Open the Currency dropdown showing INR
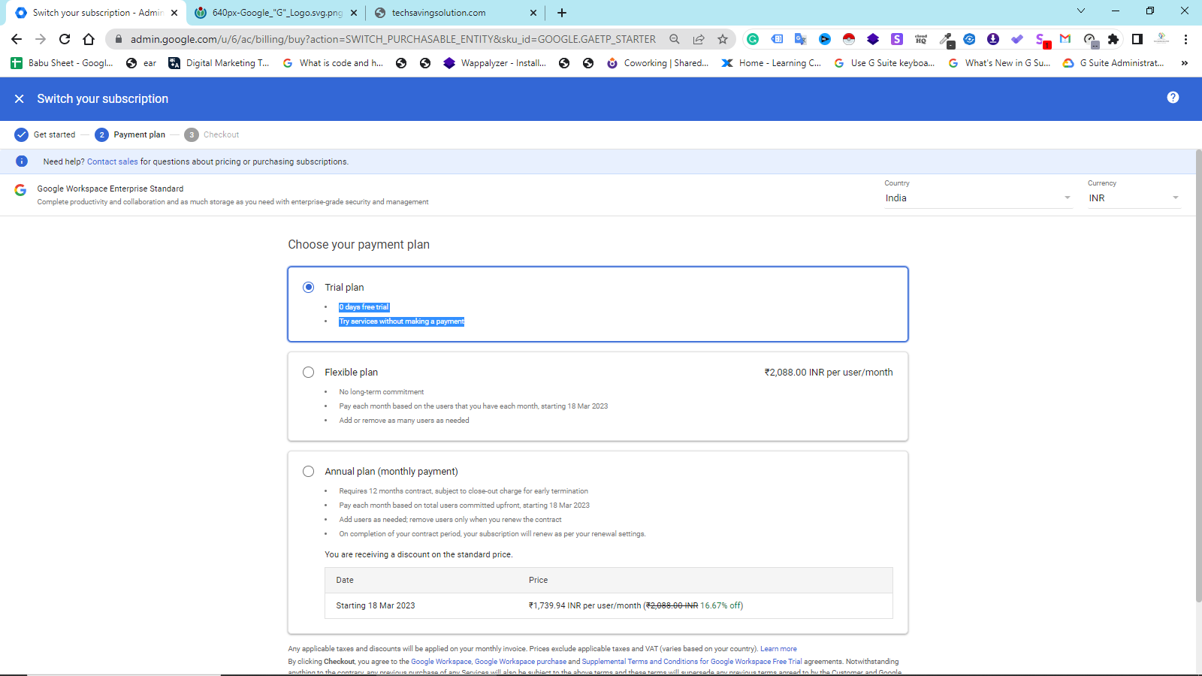The image size is (1202, 676). [x=1134, y=198]
